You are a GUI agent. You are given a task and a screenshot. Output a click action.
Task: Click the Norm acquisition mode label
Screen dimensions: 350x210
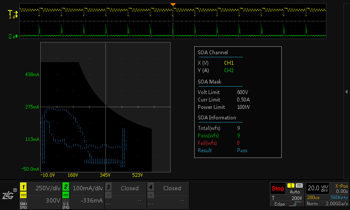(x=312, y=203)
